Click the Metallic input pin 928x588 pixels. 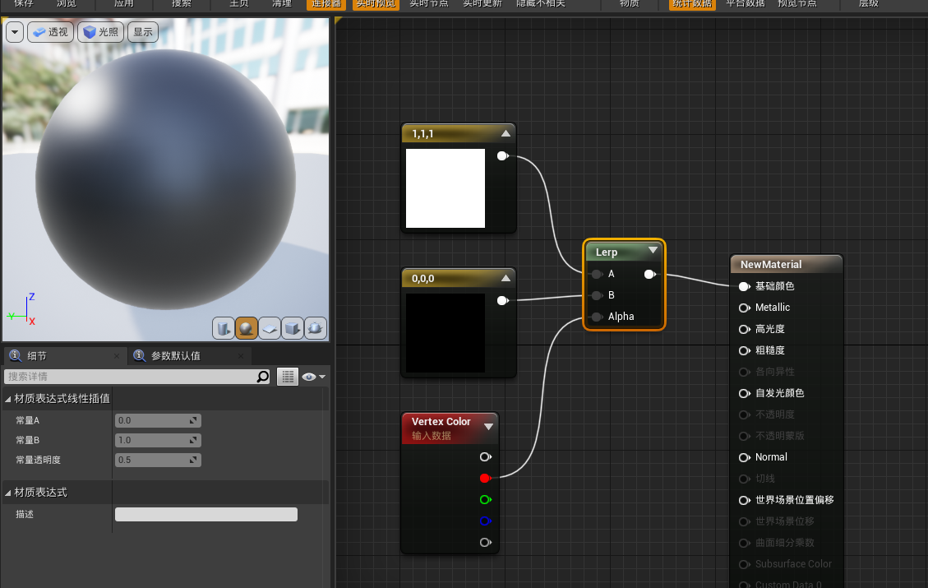pyautogui.click(x=745, y=308)
